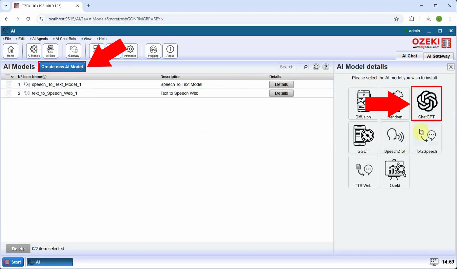The height and width of the screenshot is (269, 457).
Task: Click the AI app icon in title bar
Action: (x=5, y=31)
